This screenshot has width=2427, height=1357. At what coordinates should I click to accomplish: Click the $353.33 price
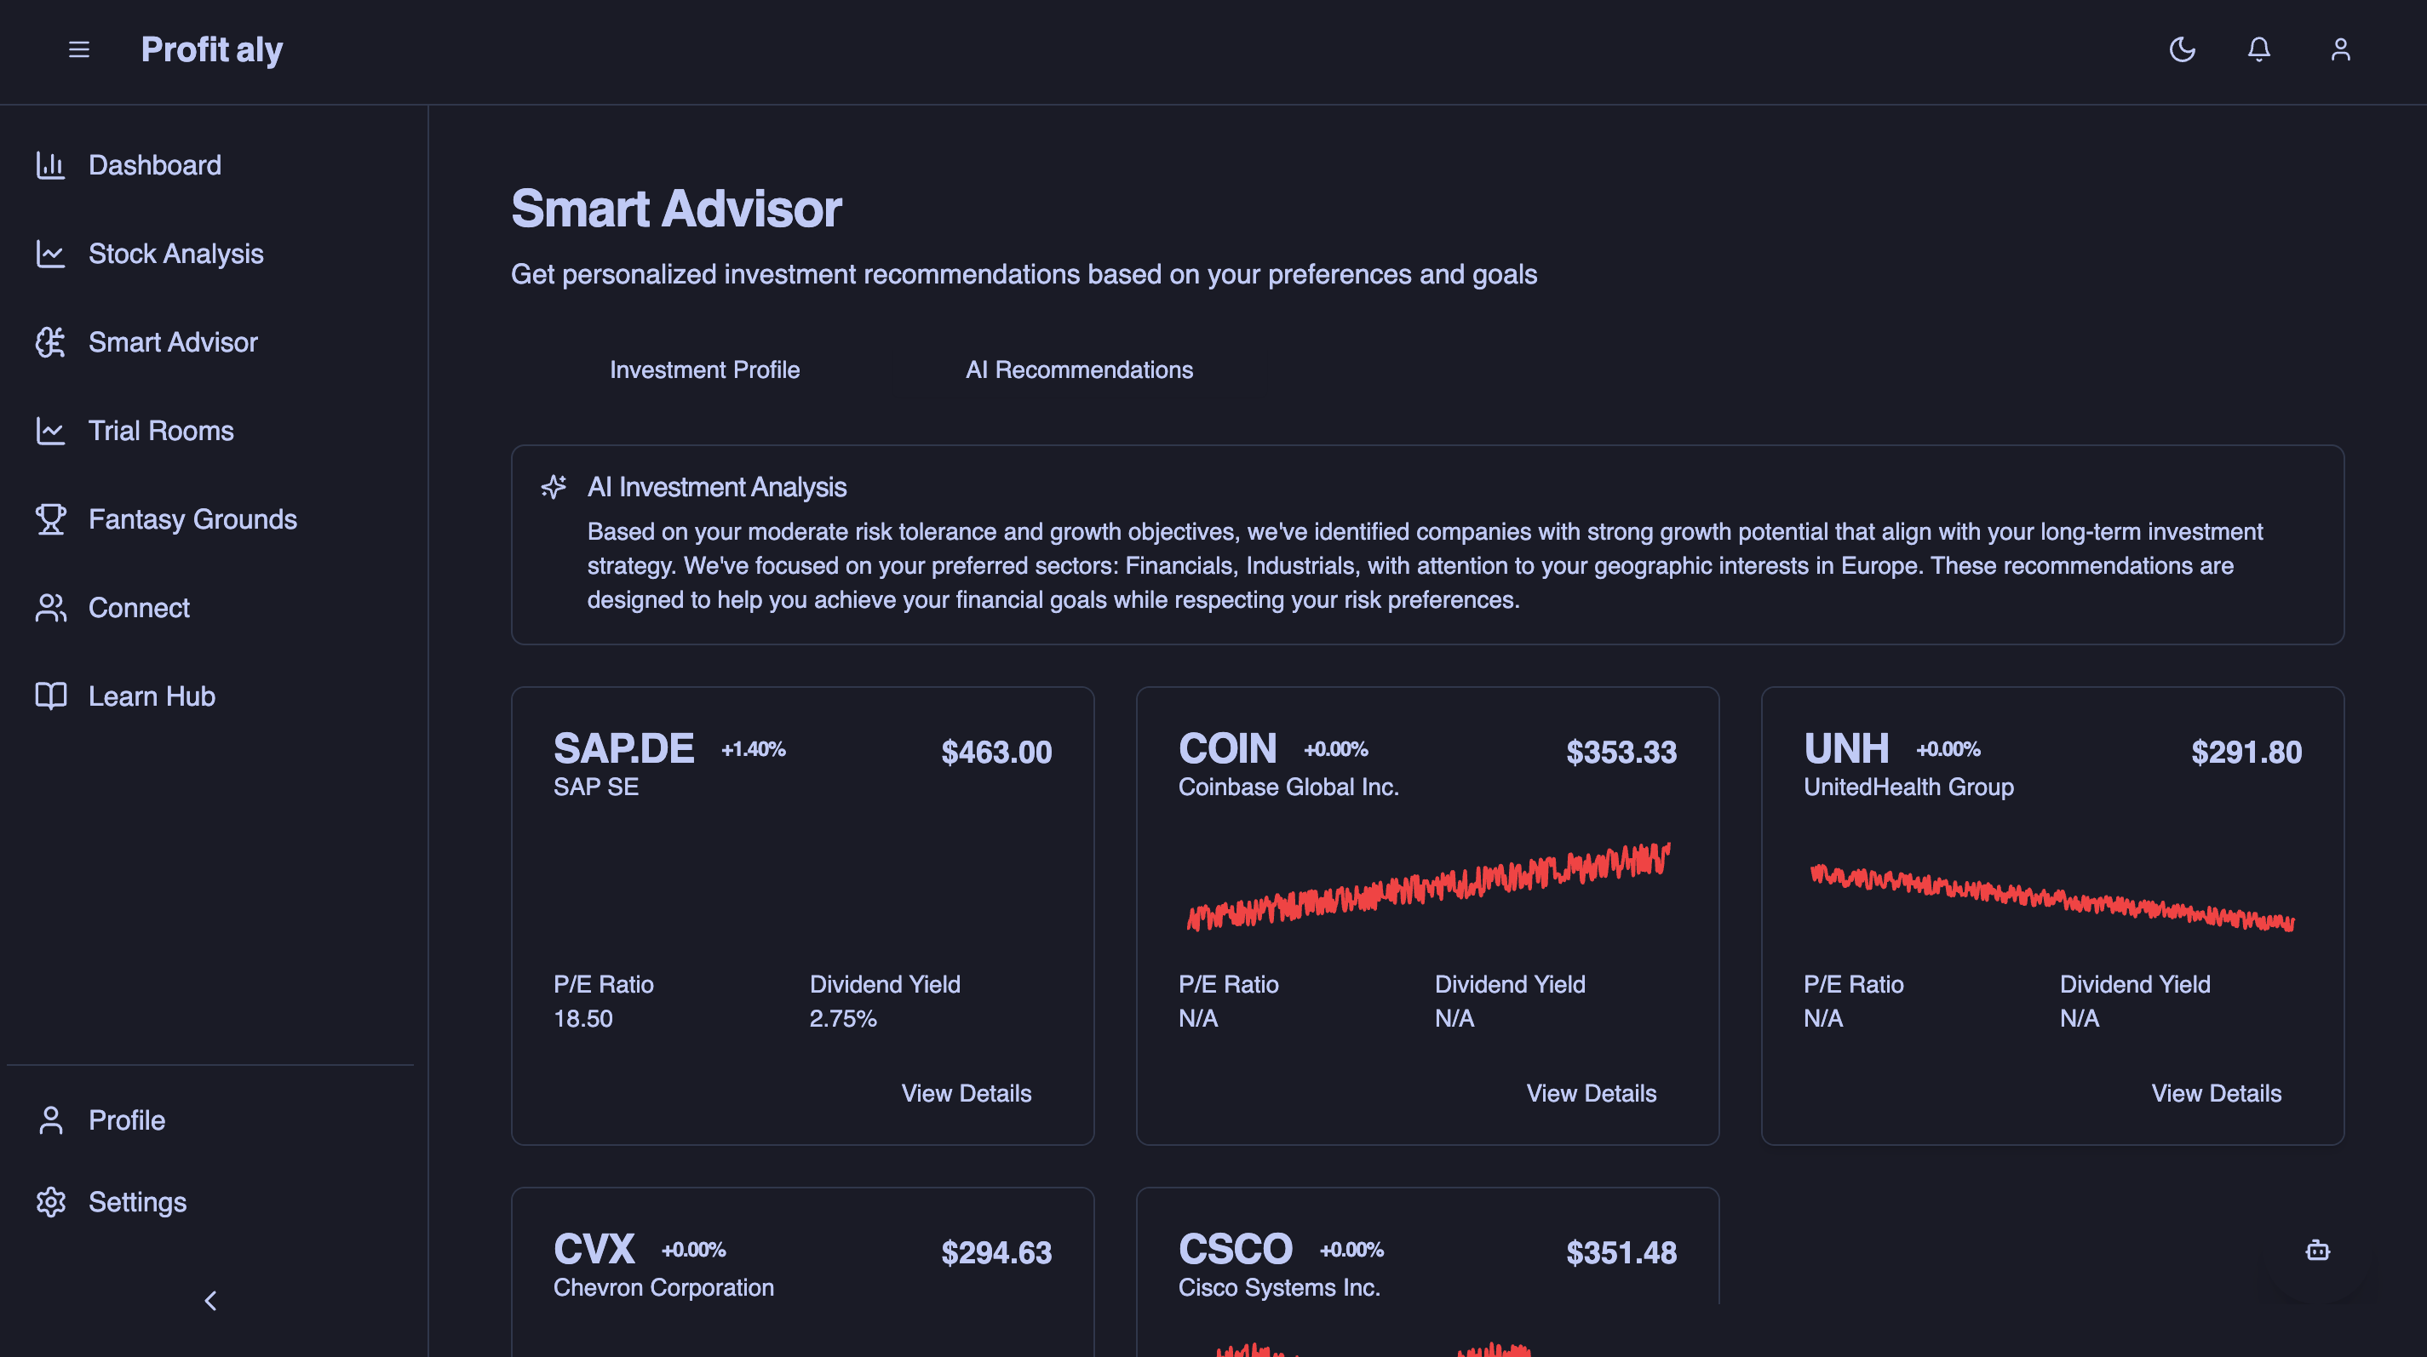(1621, 753)
